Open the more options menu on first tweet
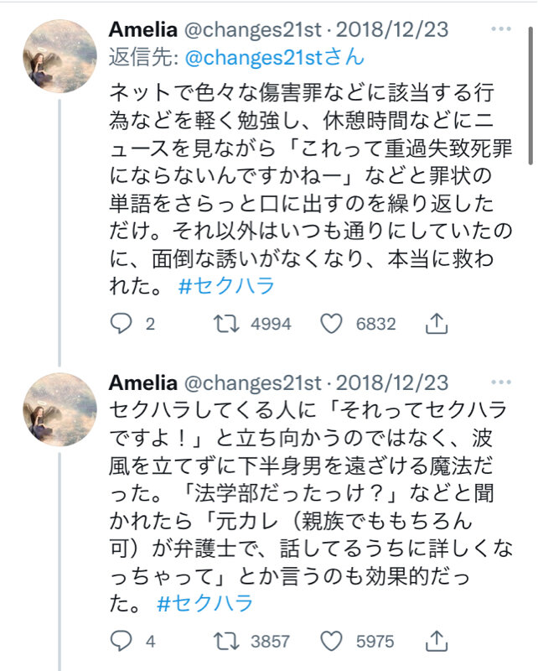538x671 pixels. (x=500, y=29)
